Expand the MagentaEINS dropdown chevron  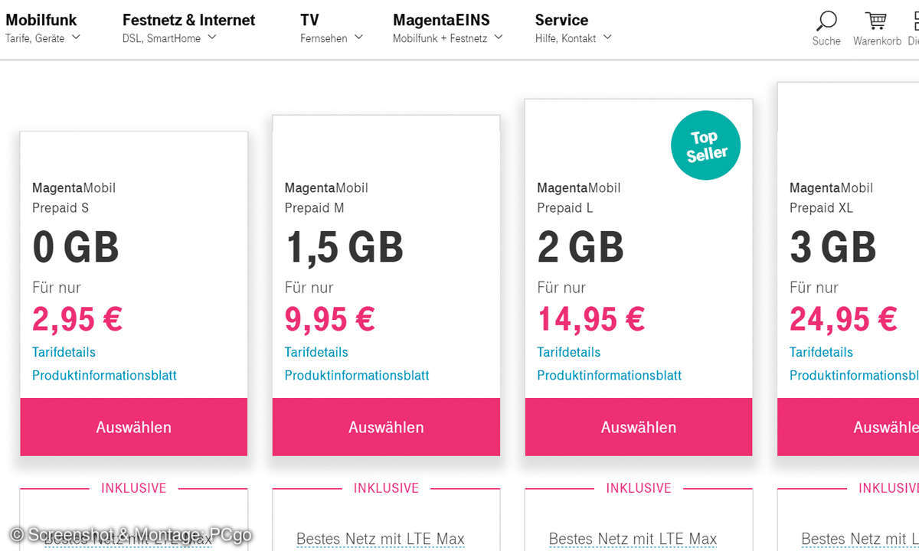499,37
